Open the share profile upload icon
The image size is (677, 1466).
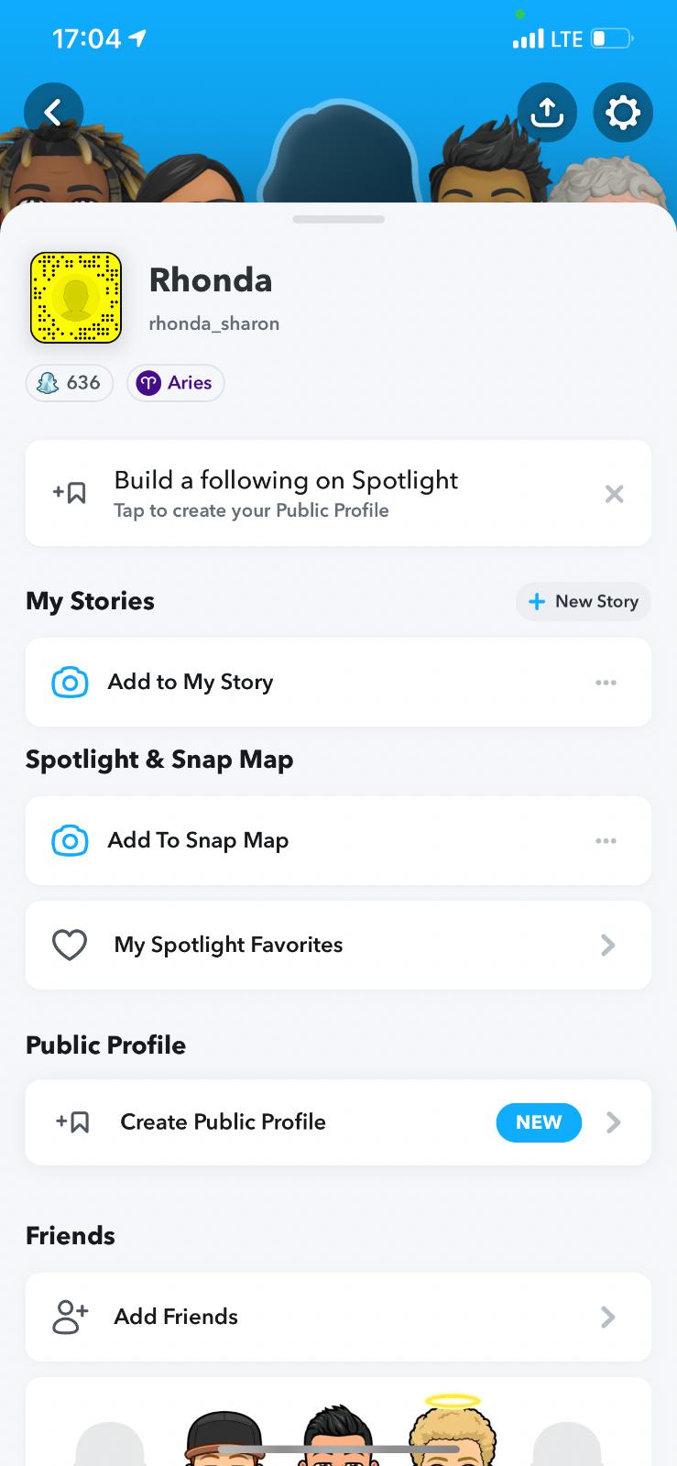pos(547,113)
